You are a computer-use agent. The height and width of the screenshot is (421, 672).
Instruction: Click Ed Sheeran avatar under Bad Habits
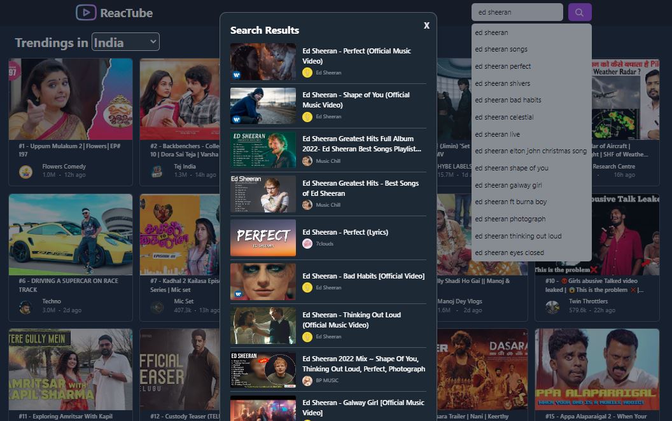[x=307, y=288]
